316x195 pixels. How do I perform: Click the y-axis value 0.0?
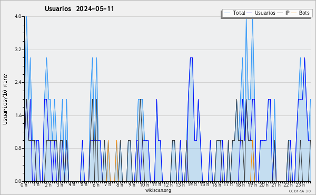[x=18, y=181]
